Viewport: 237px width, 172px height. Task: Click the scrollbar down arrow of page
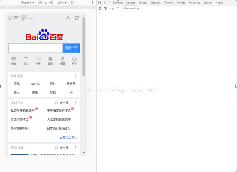click(84, 153)
